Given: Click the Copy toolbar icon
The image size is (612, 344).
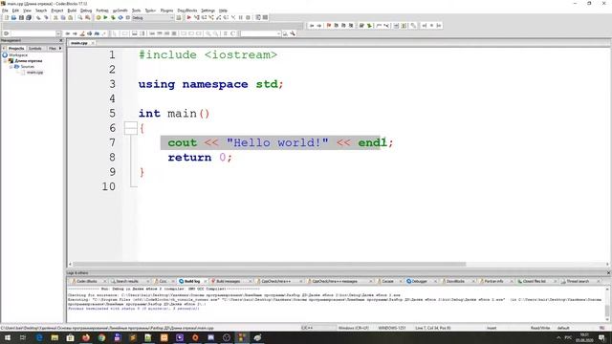Looking at the screenshot, I should point(63,17).
